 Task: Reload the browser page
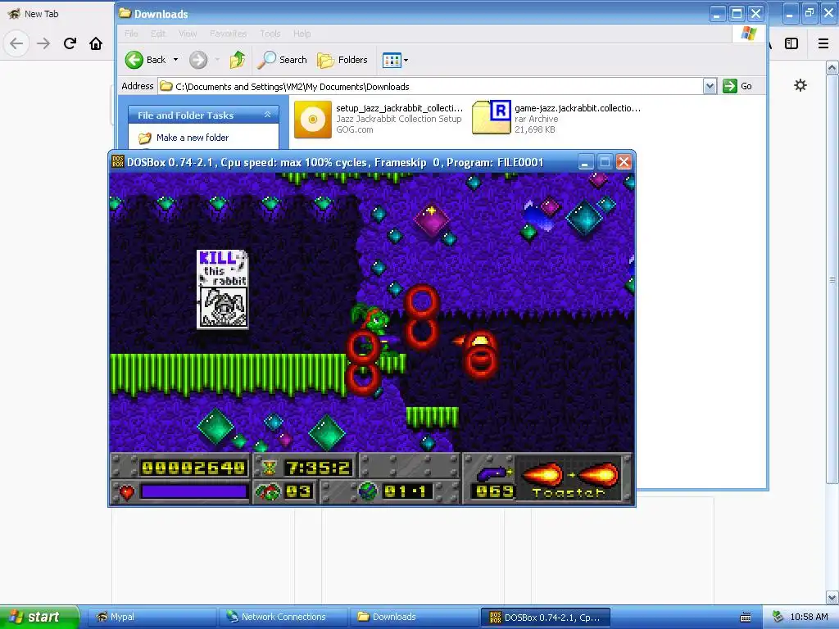pos(70,43)
